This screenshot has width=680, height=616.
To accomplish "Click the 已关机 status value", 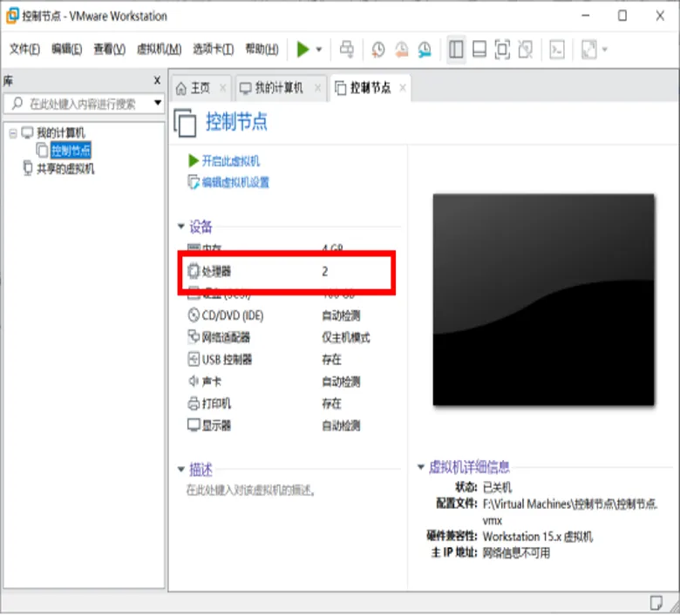I will point(497,488).
